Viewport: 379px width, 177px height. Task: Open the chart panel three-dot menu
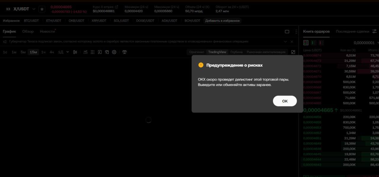coord(296,32)
